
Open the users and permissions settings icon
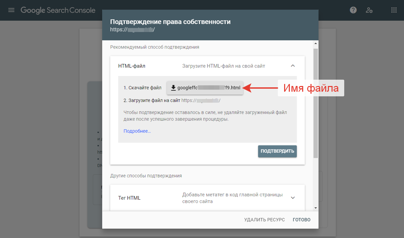369,10
